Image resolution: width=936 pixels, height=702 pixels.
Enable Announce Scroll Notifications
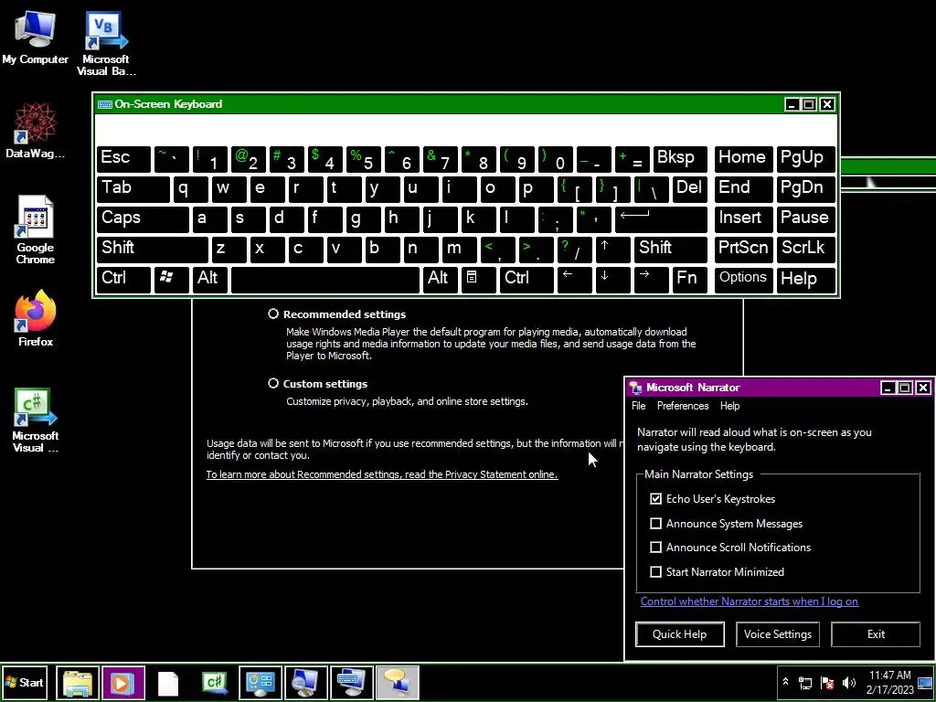[x=656, y=548]
